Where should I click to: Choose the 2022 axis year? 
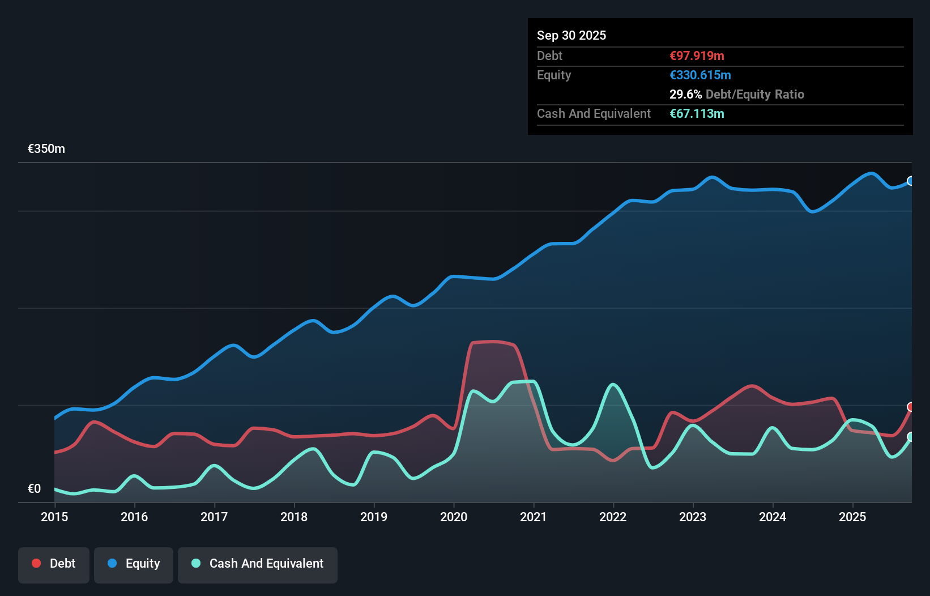point(613,517)
